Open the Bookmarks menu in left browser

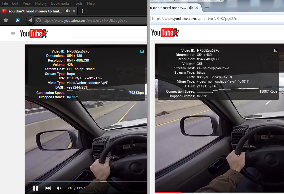click(x=60, y=3)
